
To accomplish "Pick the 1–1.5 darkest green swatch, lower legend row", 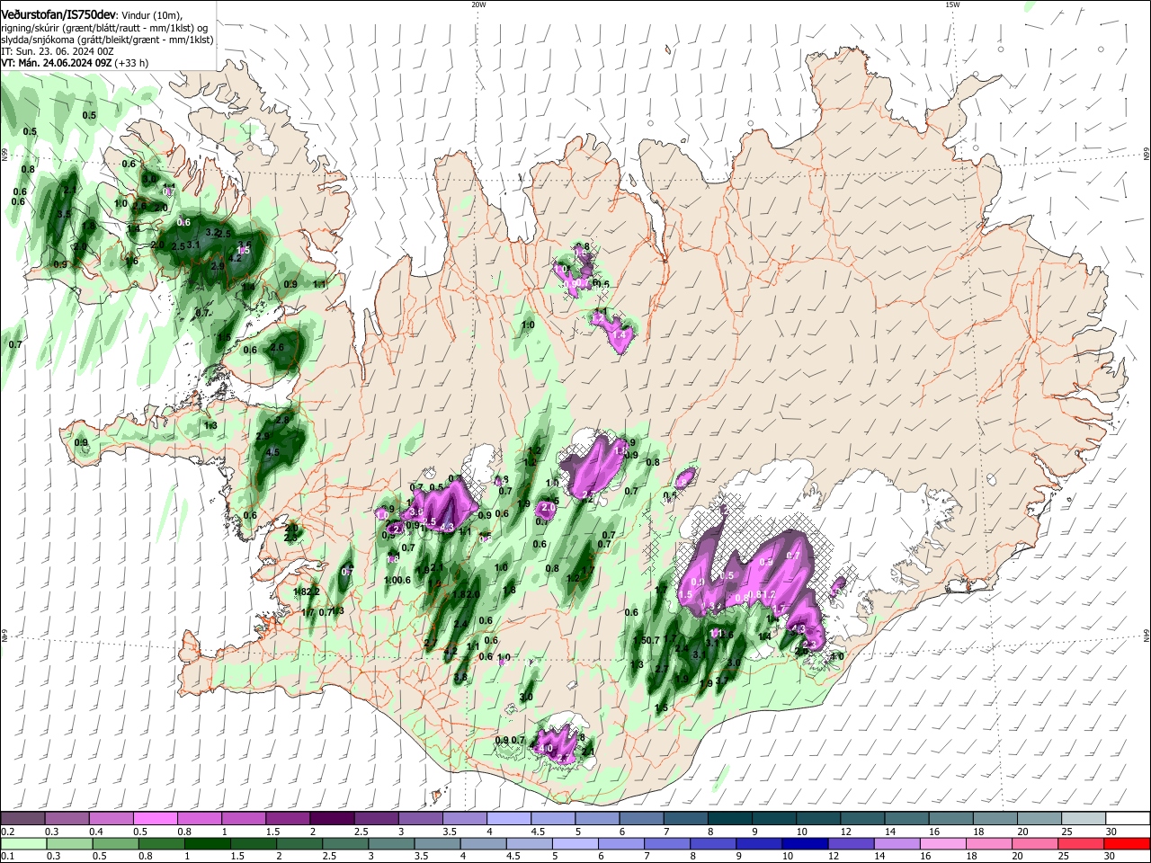I will pyautogui.click(x=210, y=843).
